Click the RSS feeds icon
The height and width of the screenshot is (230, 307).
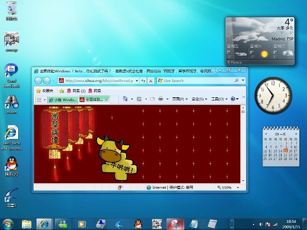pos(139,99)
